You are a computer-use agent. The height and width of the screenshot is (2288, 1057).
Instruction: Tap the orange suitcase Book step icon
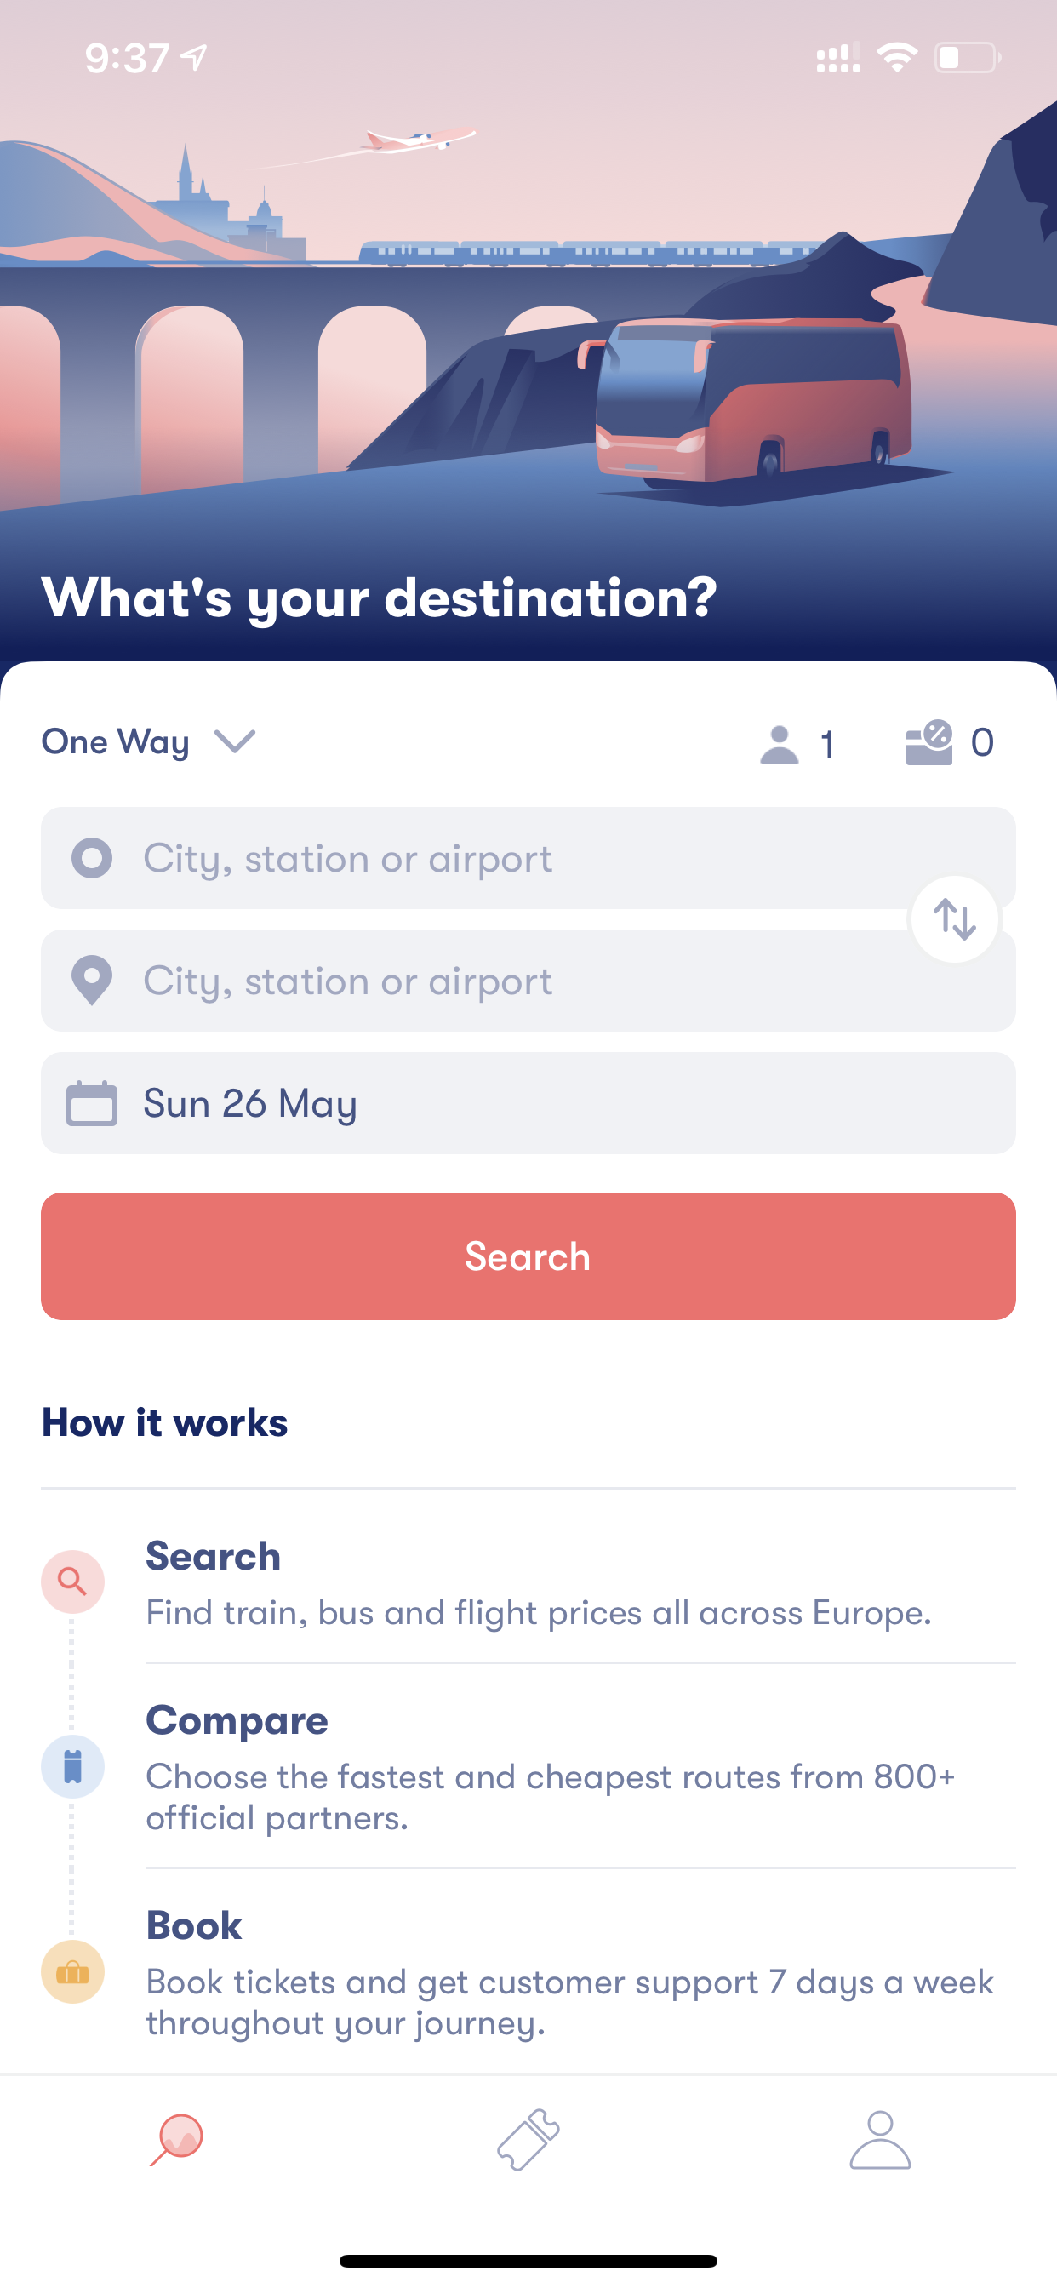[x=73, y=1972]
